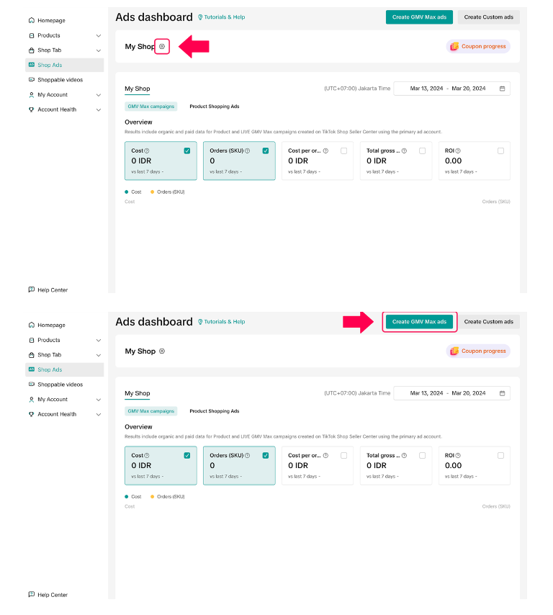Screen dimensions: 553x615
Task: Expand My Account chevron in the lower sidebar
Action: [98, 400]
